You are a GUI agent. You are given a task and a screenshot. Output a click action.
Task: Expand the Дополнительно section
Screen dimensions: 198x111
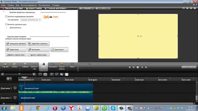pyautogui.click(x=6, y=27)
